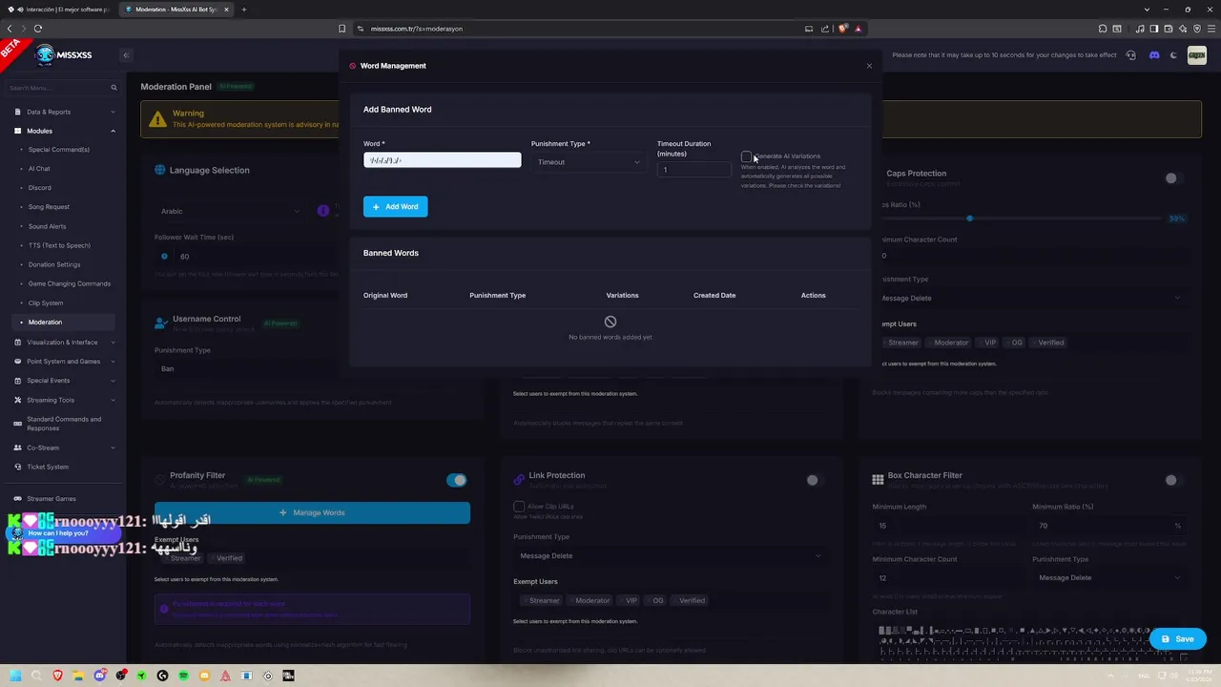Click the search magnifier in Search Menu
The image size is (1221, 687).
[114, 88]
